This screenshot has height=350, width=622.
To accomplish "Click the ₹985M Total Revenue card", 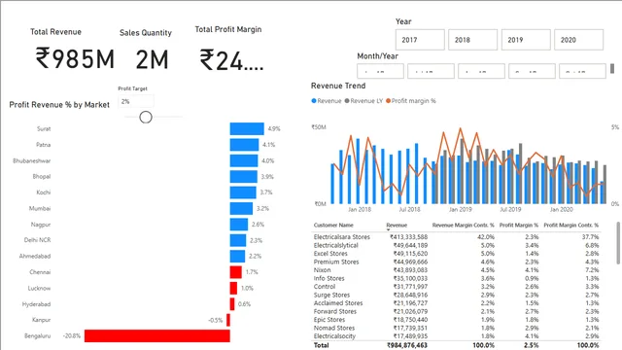I will (75, 58).
